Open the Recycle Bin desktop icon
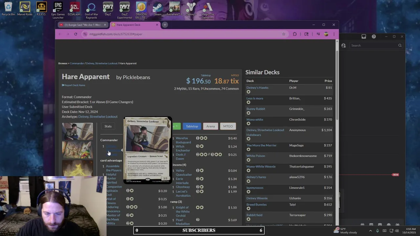420x236 pixels. coord(8,9)
